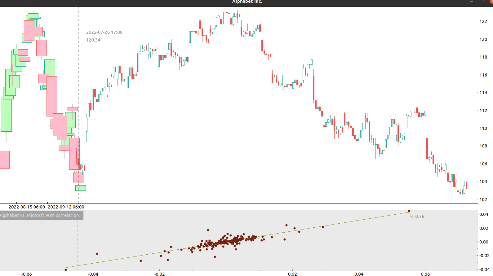Click the 0.00 tick on scatter vertical axis
Screen dimensions: 493x276
tap(484, 242)
